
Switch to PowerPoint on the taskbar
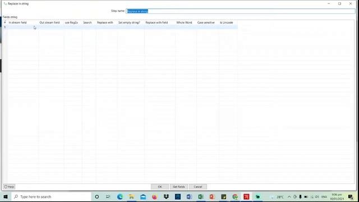click(212, 197)
